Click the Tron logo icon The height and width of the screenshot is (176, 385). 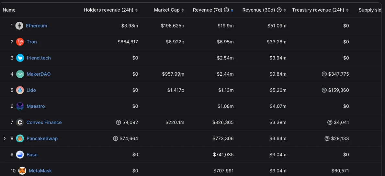tap(20, 42)
